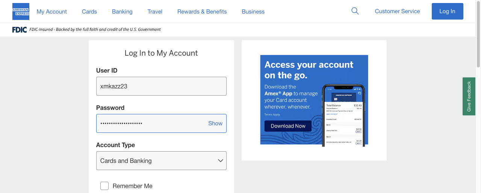
Task: Open the Travel menu
Action: [x=155, y=12]
